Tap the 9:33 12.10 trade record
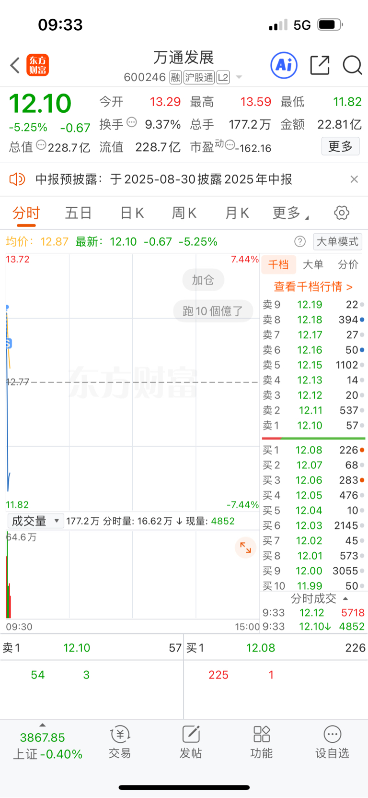 coord(313,627)
